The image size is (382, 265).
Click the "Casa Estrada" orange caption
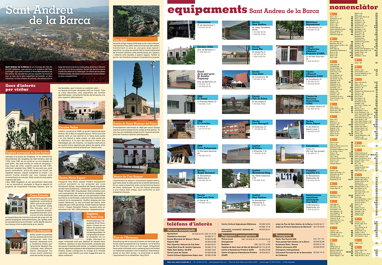(x=39, y=195)
